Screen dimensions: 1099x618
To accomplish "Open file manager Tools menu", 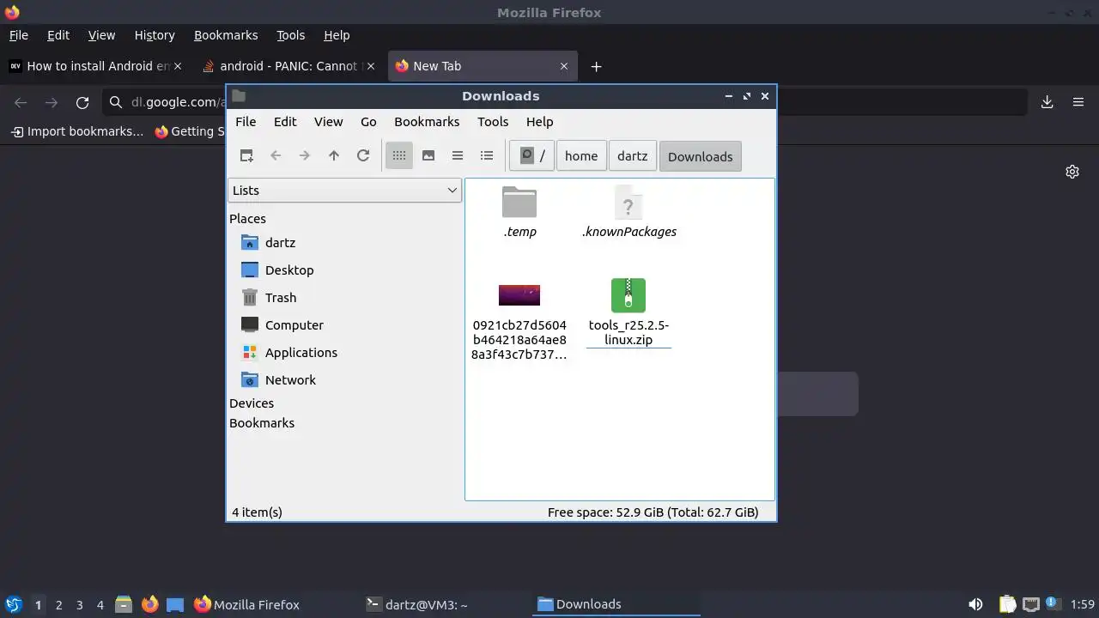I will tap(493, 122).
